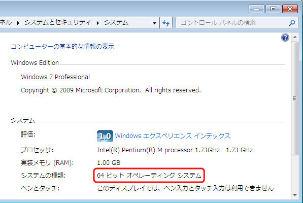303x203 pixels.
Task: Click the scrollbar up arrow
Action: tap(295, 37)
